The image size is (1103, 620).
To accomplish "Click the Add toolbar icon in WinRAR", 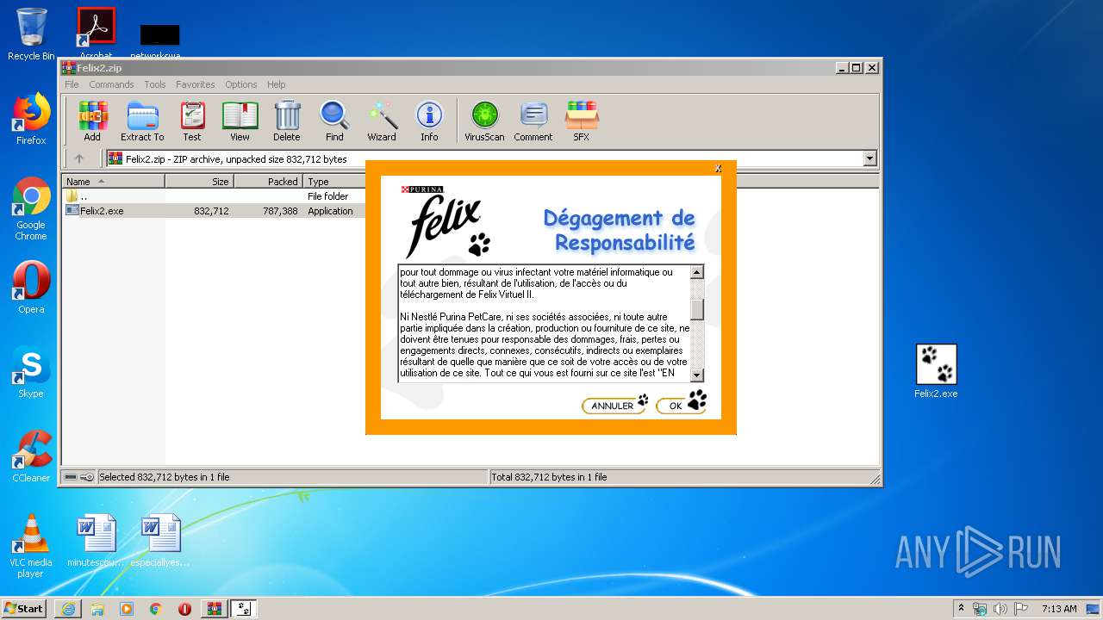I will pyautogui.click(x=92, y=121).
